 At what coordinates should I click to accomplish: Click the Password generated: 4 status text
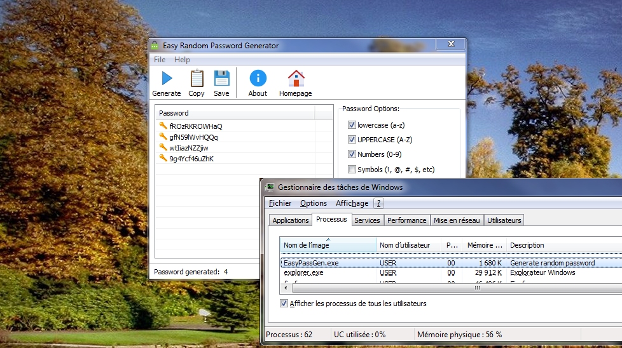[x=191, y=272]
